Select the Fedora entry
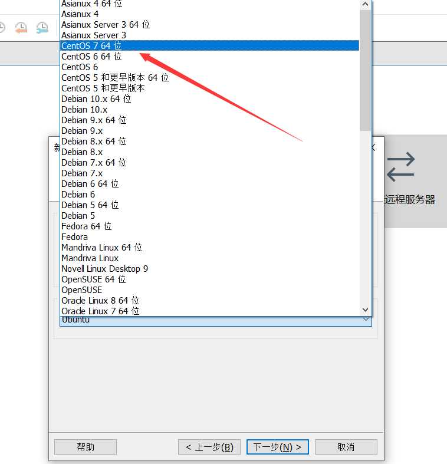Screen dimensions: 447x464 210,237
